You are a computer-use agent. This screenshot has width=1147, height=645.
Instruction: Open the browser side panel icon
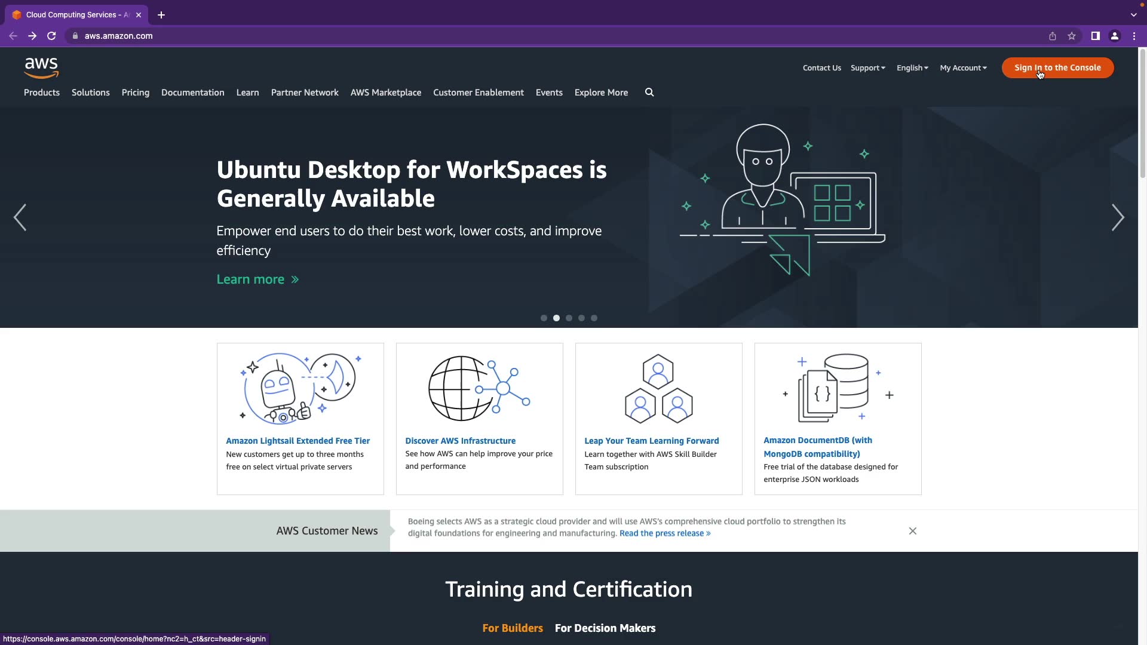click(x=1095, y=36)
